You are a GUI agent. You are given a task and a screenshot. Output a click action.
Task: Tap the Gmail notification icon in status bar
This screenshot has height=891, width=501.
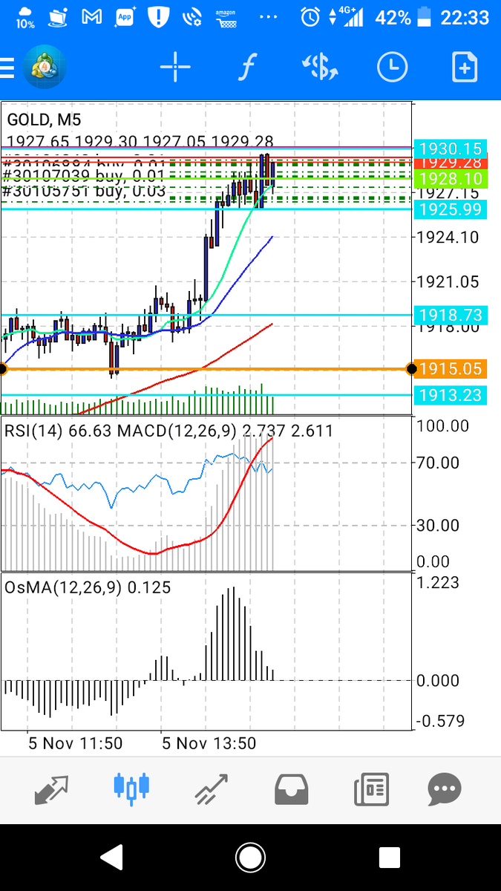click(x=91, y=17)
